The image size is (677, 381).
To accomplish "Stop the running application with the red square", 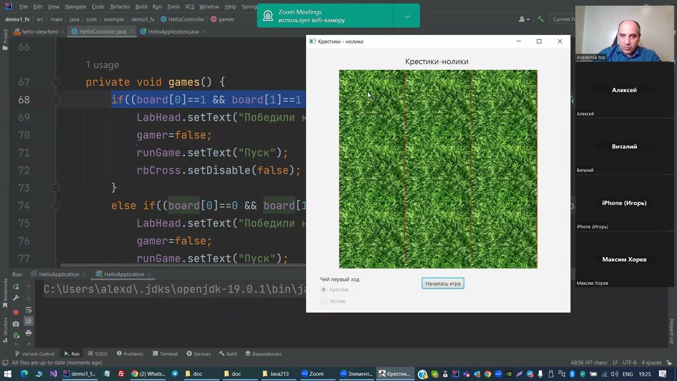I will point(16,312).
